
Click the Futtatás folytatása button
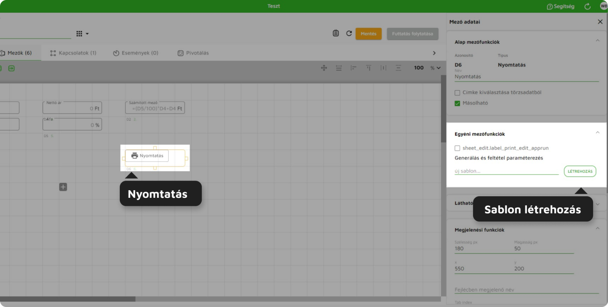point(413,34)
